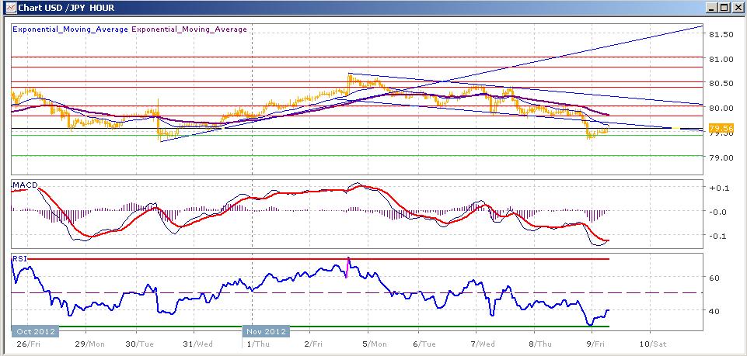Click the 80.50 price axis label

[x=721, y=83]
